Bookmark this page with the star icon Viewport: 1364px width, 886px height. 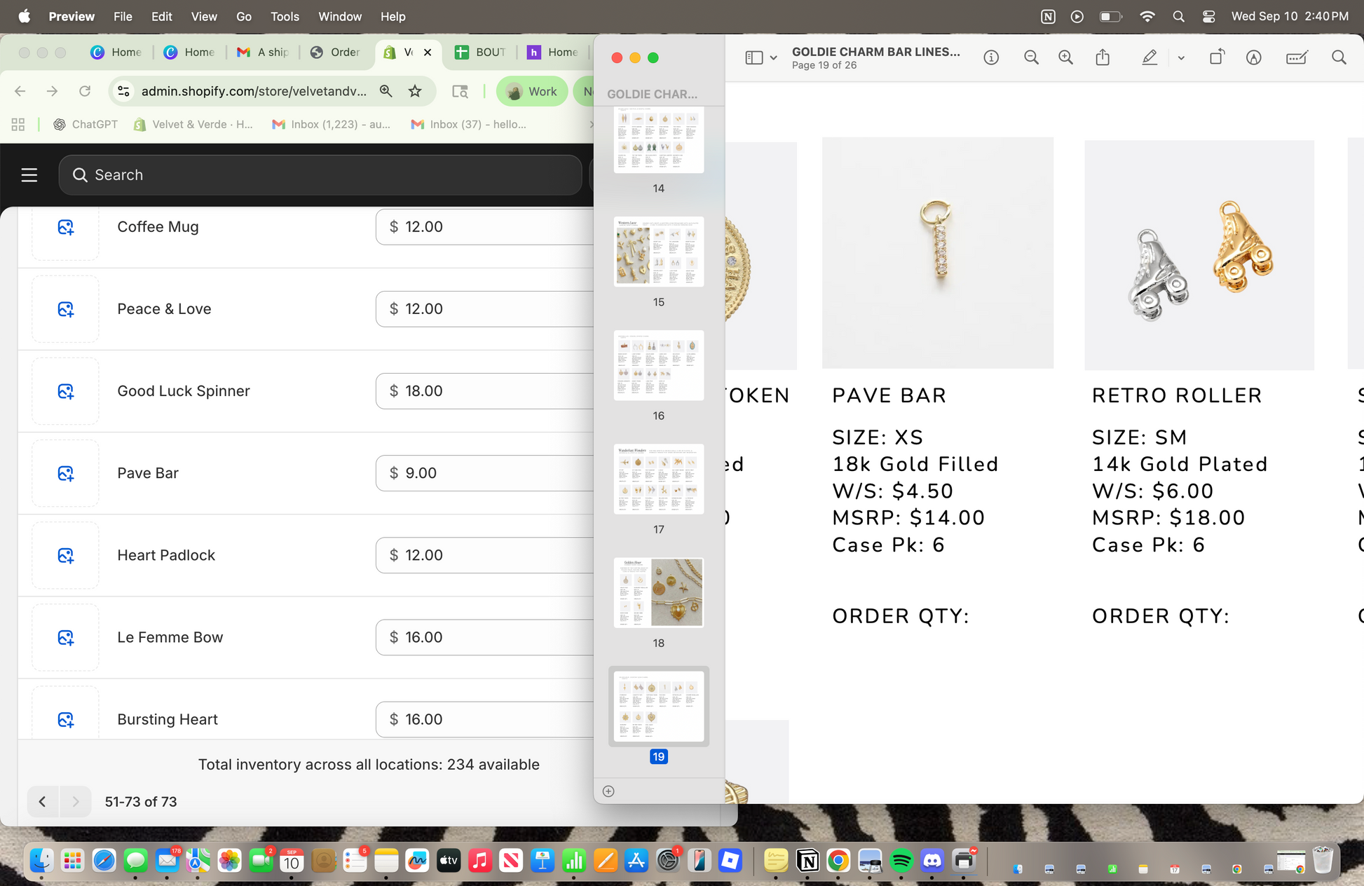415,91
